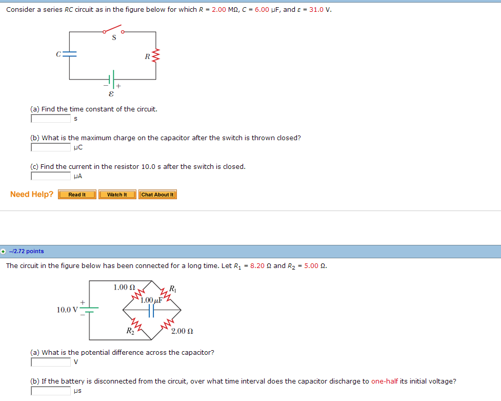This screenshot has width=501, height=401.
Task: Open Chat About It support
Action: point(157,194)
